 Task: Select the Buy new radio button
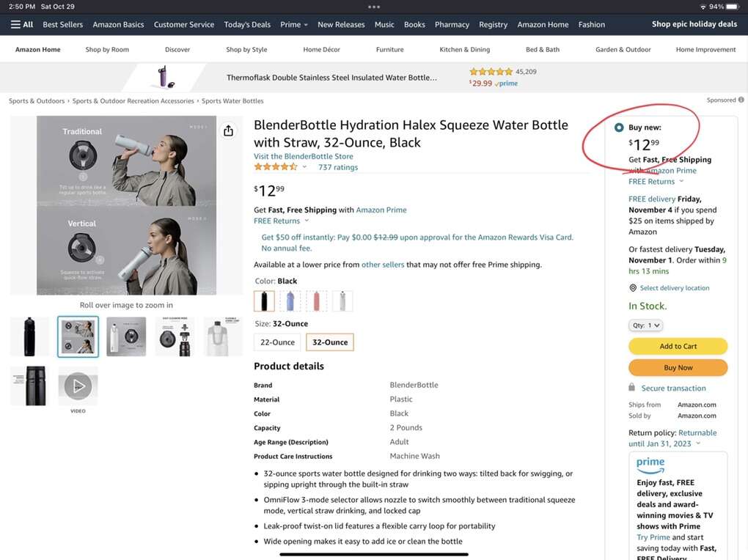click(x=619, y=128)
